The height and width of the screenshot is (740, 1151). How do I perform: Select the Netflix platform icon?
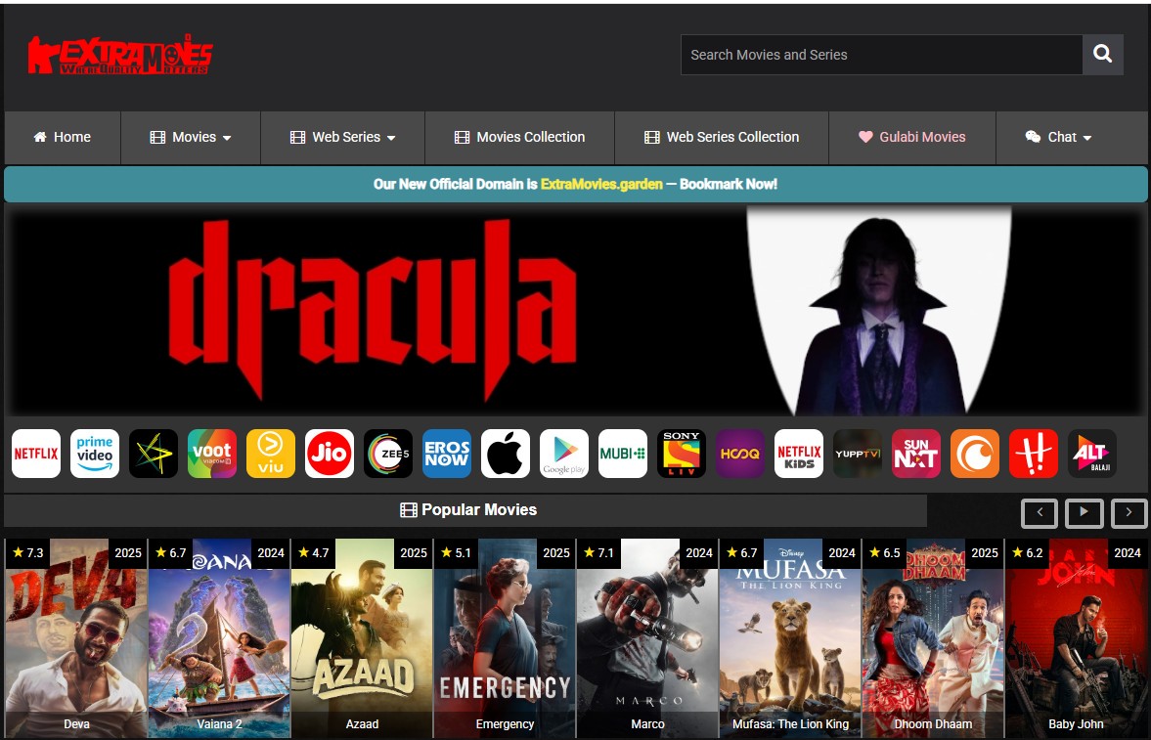tap(36, 454)
